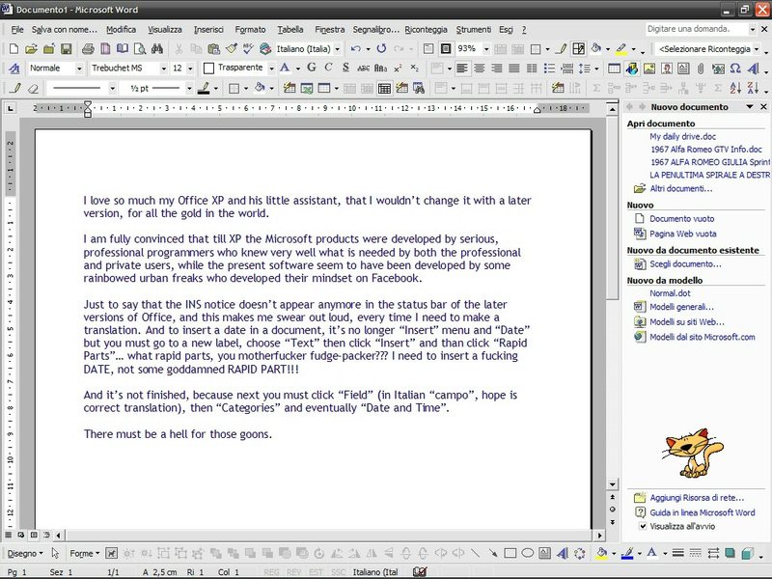The image size is (772, 579).
Task: Toggle the tables and borders toolbar button
Action: 578,49
